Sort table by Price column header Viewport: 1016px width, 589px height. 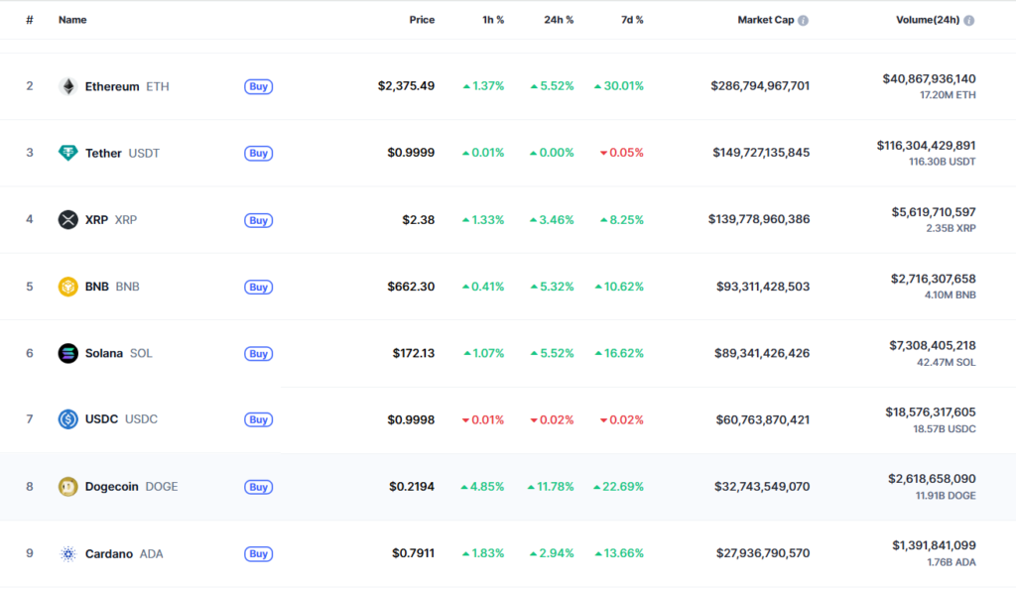(422, 20)
